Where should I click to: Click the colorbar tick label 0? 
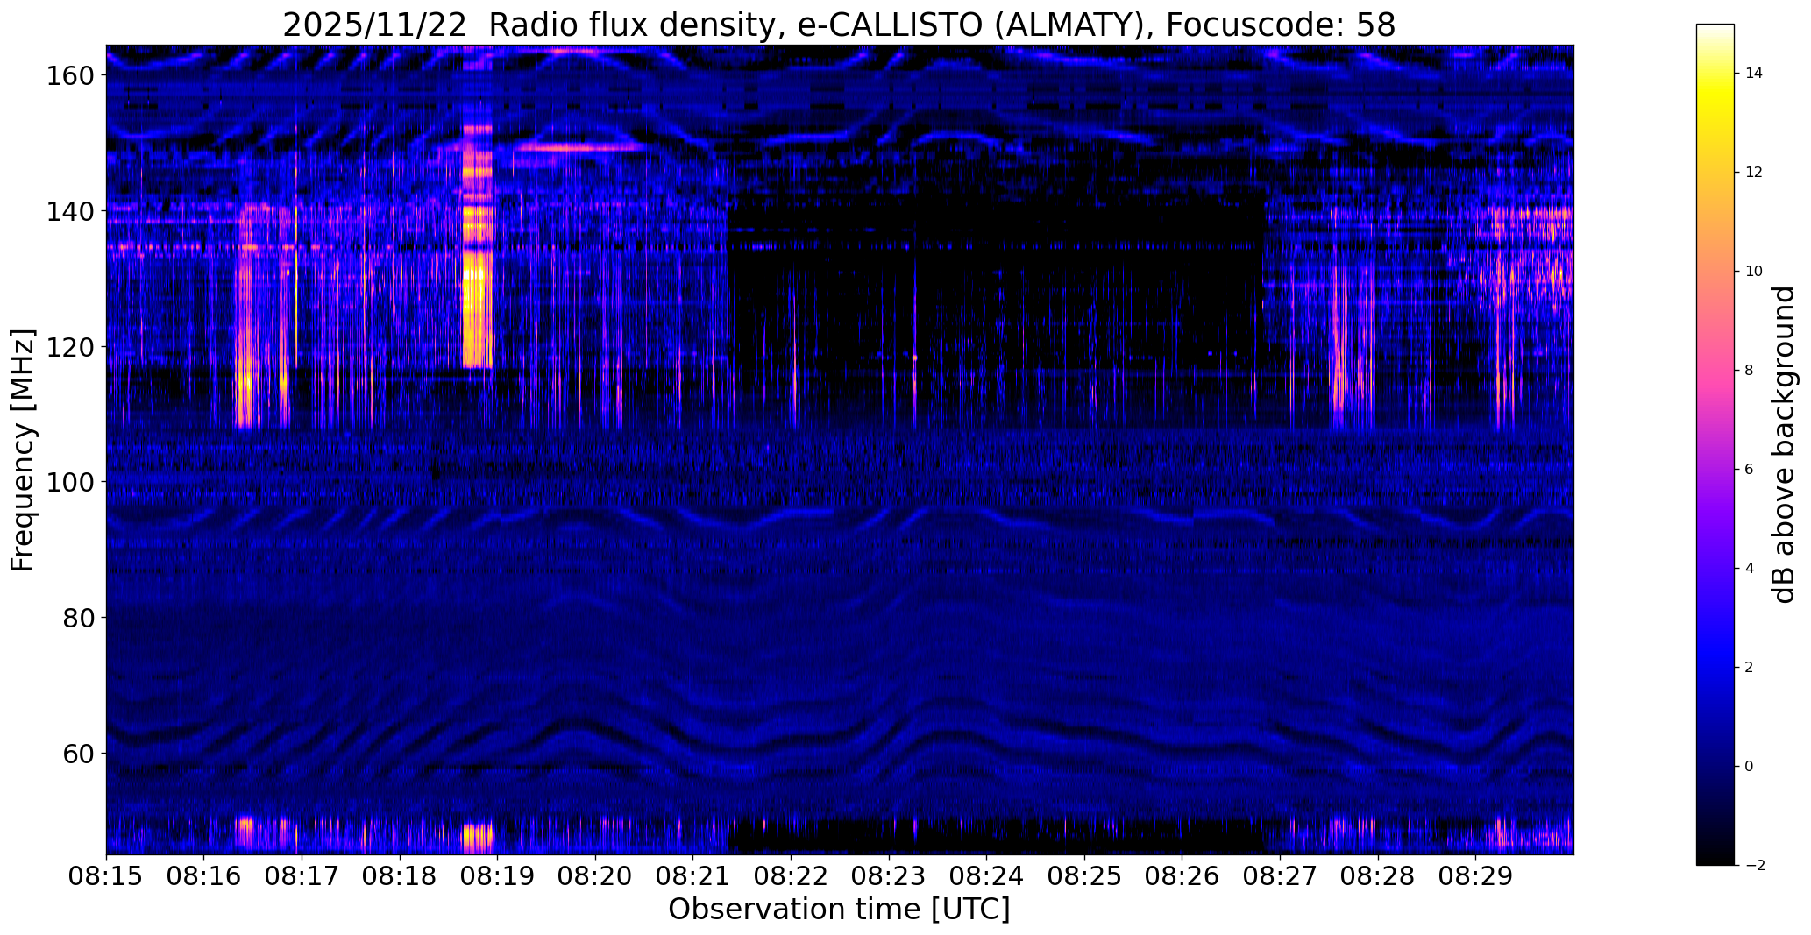click(x=1749, y=767)
